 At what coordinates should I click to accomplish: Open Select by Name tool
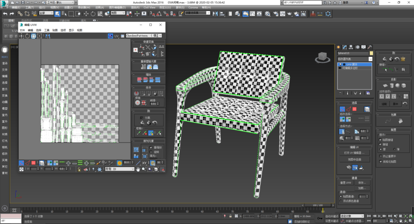click(64, 14)
